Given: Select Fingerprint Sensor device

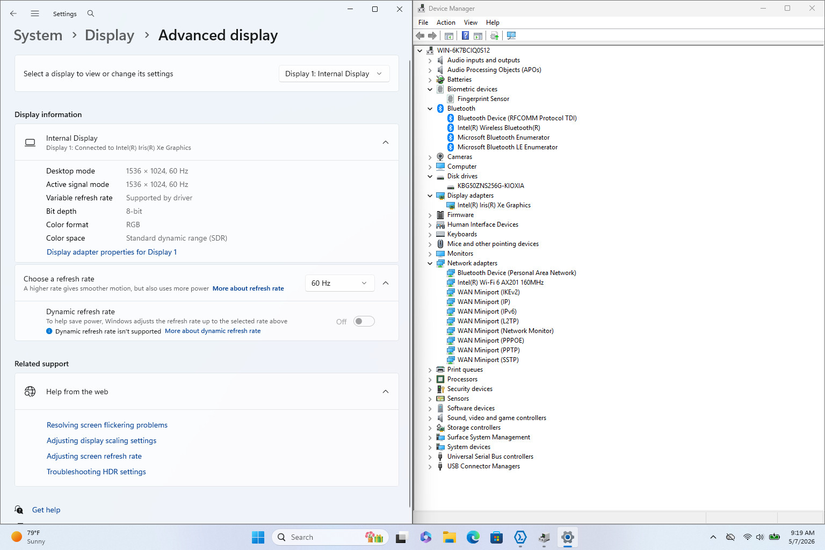Looking at the screenshot, I should coord(483,99).
